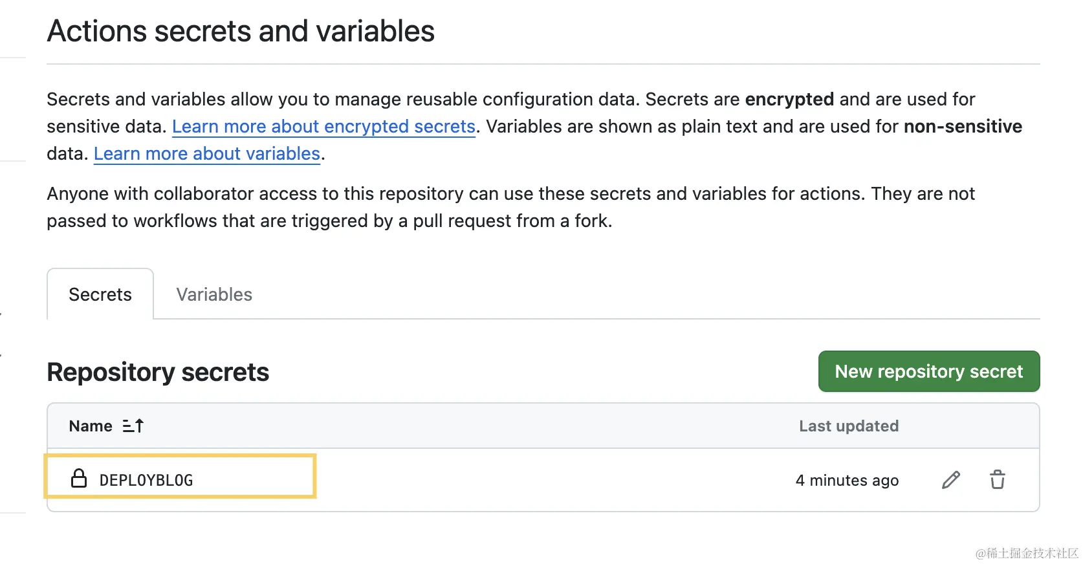Screen dimensions: 1083x564
Task: Click the 4 minutes ago timestamp
Action: click(x=847, y=480)
